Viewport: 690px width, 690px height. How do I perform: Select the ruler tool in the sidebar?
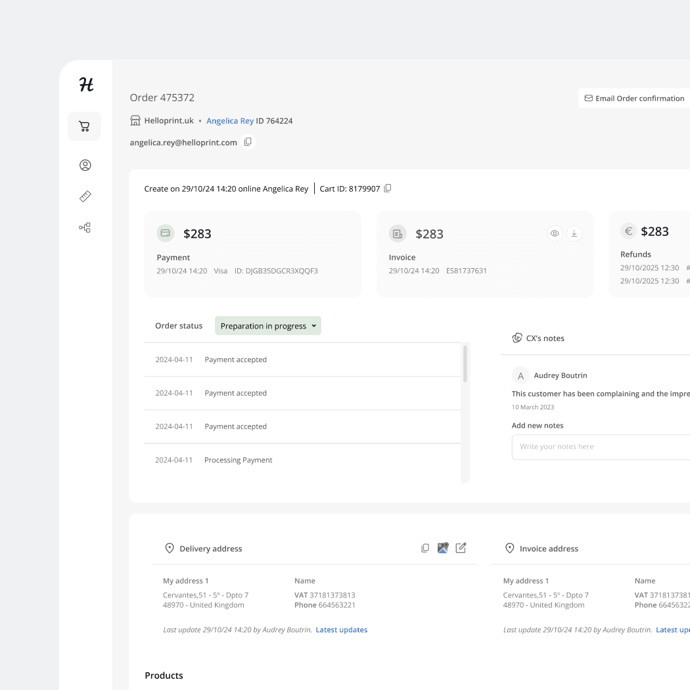pos(84,196)
